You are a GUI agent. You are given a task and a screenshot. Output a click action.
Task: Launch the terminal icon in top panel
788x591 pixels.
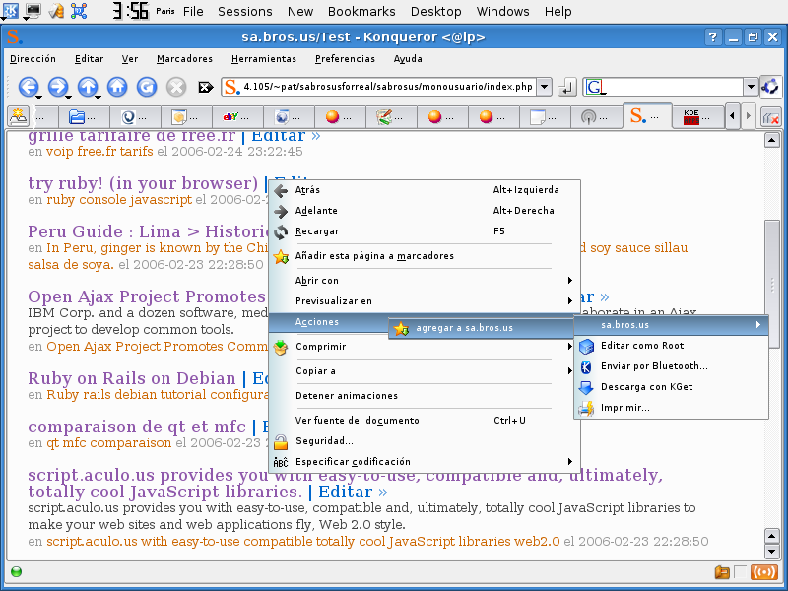[33, 11]
